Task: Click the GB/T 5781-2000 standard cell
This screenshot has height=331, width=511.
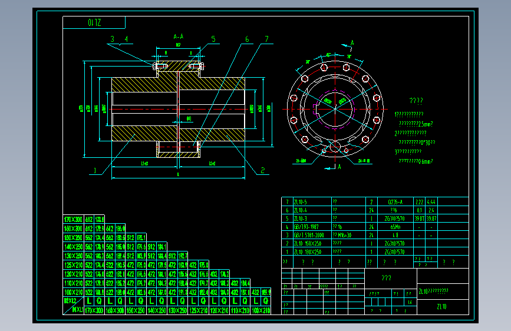Action: click(312, 235)
